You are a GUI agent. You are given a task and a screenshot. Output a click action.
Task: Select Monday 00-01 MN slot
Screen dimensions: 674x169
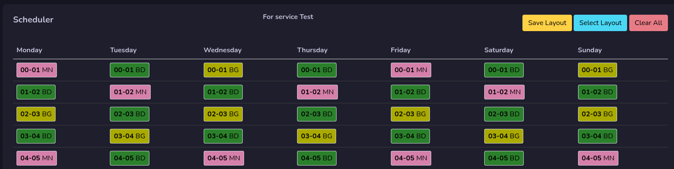[37, 70]
